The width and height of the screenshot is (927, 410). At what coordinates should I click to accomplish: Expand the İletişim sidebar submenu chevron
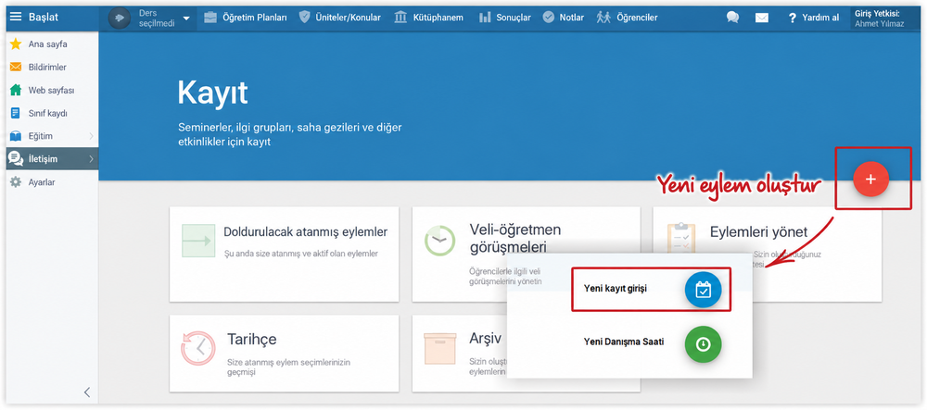point(91,158)
